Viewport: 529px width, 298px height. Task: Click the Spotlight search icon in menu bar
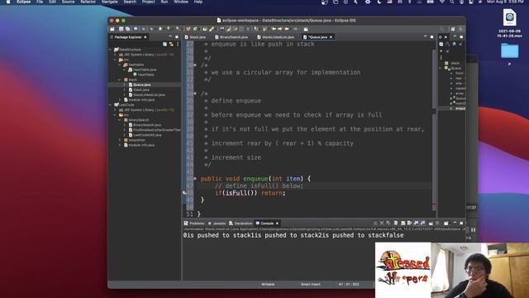pyautogui.click(x=452, y=2)
